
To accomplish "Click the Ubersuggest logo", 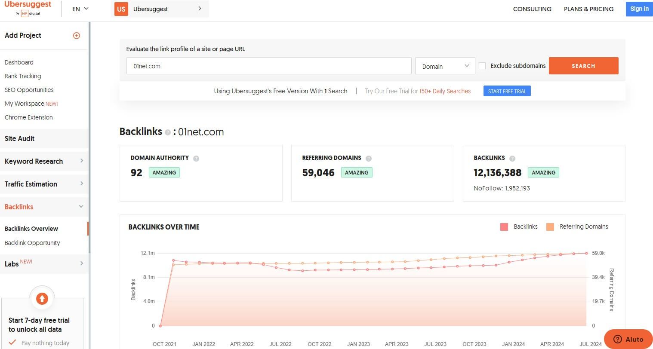I will click(x=28, y=9).
